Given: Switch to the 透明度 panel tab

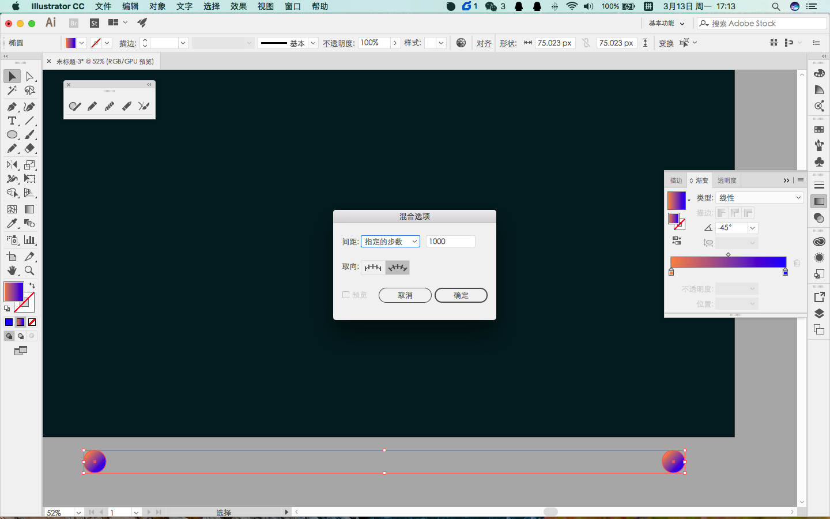Looking at the screenshot, I should (x=727, y=180).
